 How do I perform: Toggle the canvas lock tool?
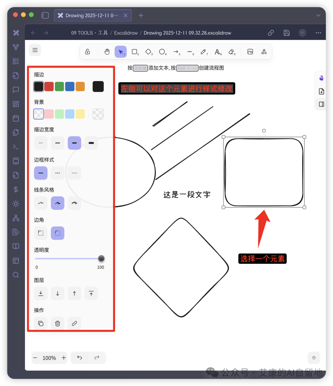[x=88, y=52]
